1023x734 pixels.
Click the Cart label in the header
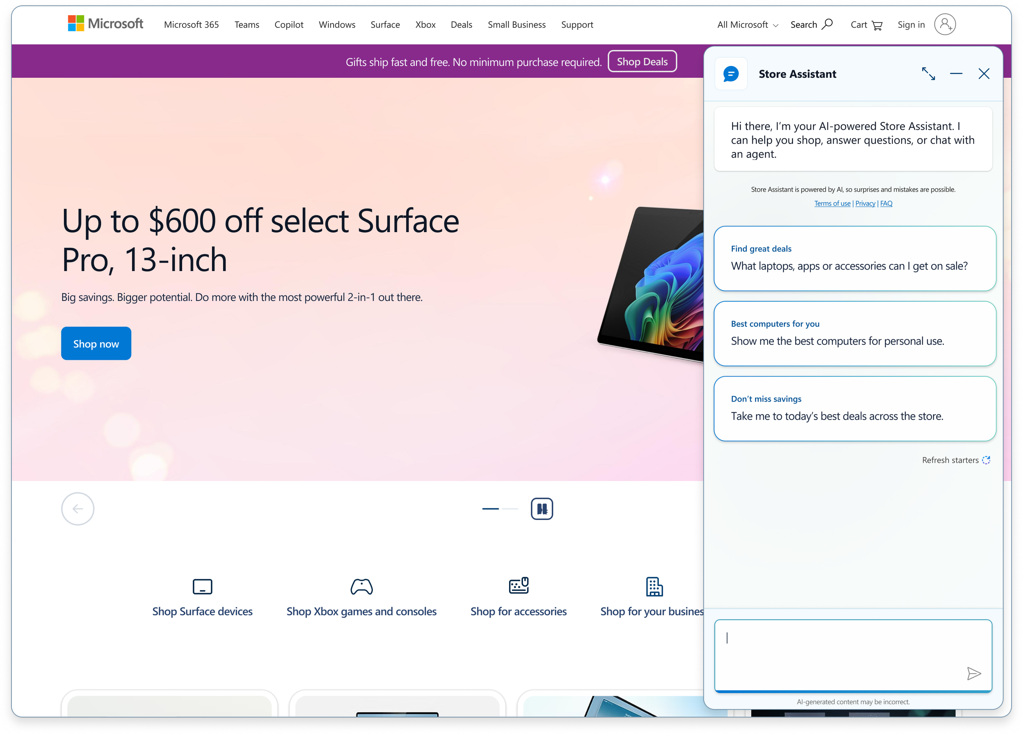pos(859,25)
